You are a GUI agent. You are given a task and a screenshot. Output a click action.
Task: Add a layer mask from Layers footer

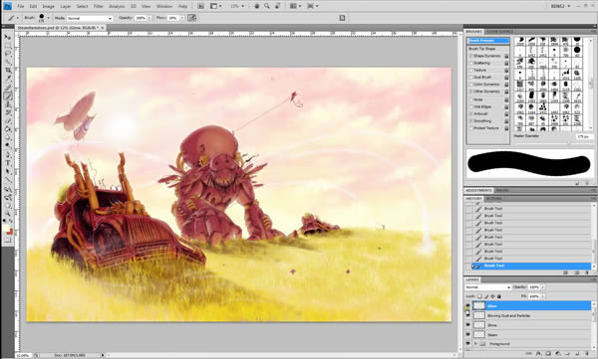[x=548, y=354]
